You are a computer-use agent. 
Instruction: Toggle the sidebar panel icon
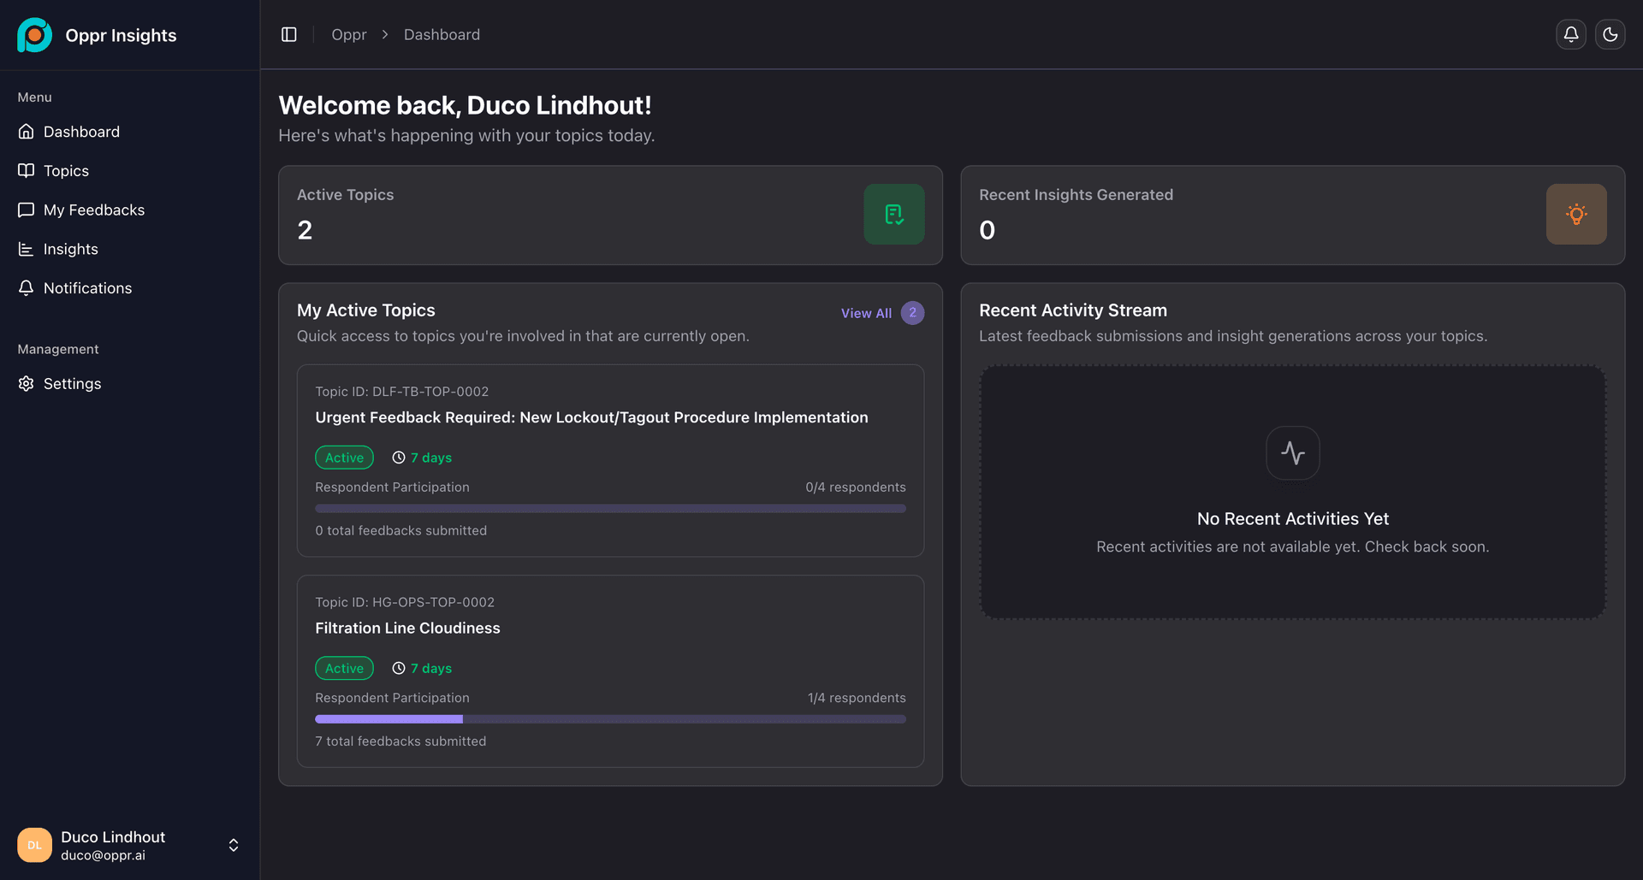click(x=289, y=34)
